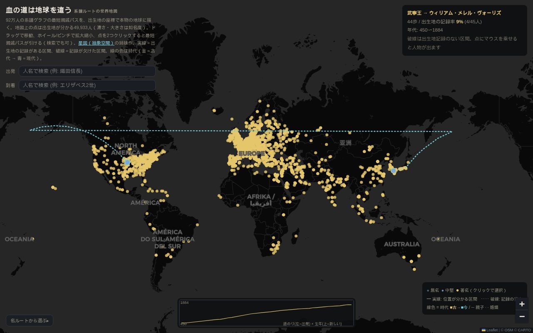Image resolution: width=533 pixels, height=333 pixels.
Task: Select the blue route marker in Japan
Action: [x=394, y=171]
